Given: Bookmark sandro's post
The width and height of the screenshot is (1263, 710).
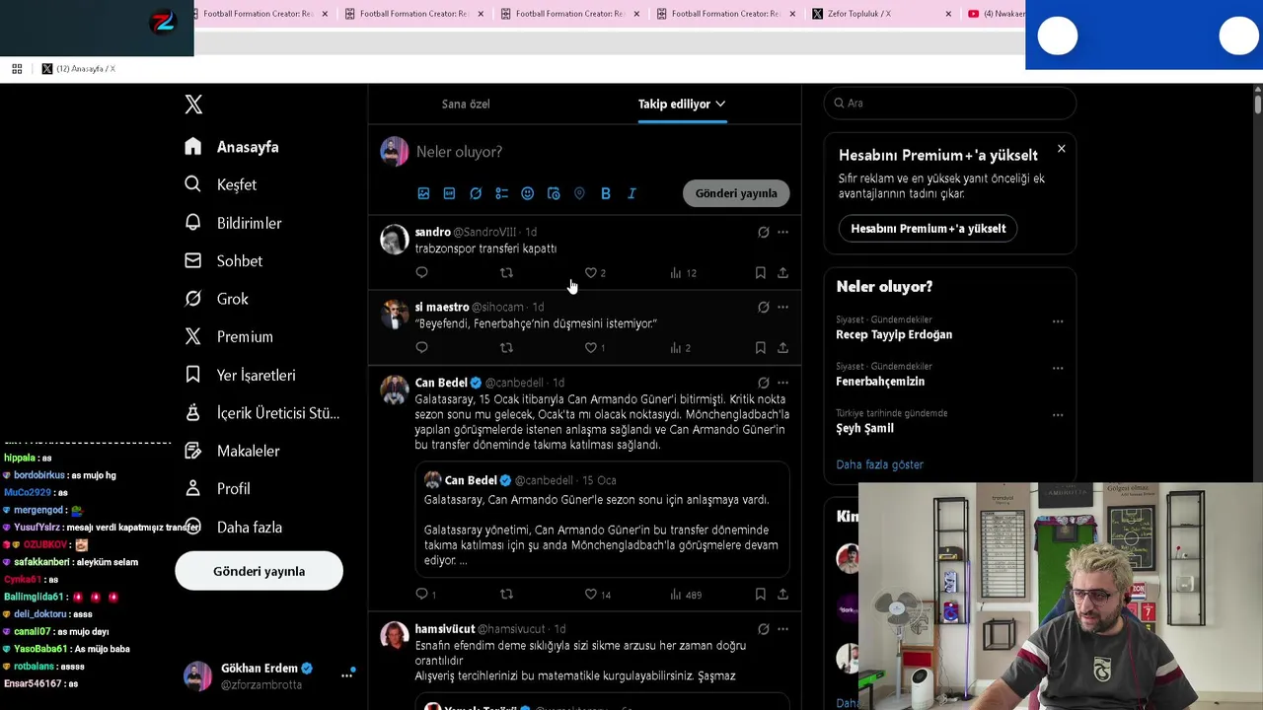Looking at the screenshot, I should [x=760, y=272].
